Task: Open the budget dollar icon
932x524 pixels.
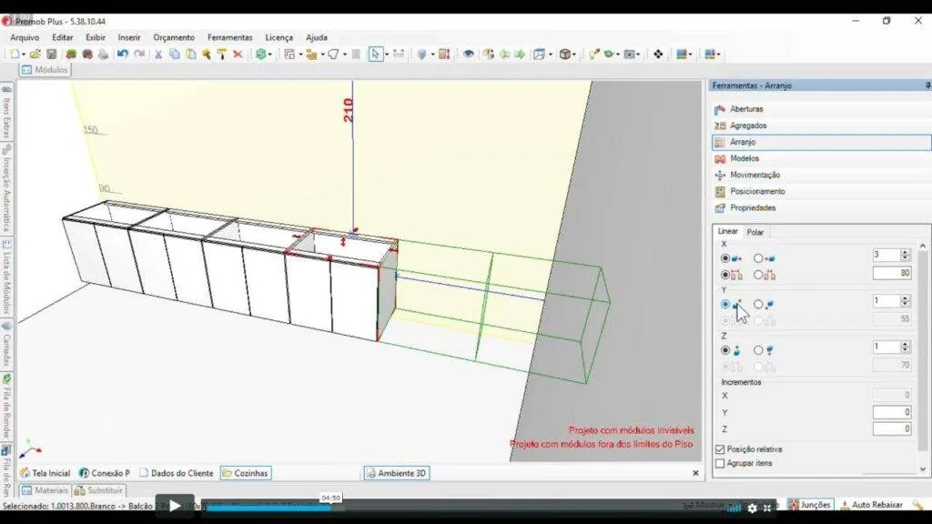Action: point(260,54)
